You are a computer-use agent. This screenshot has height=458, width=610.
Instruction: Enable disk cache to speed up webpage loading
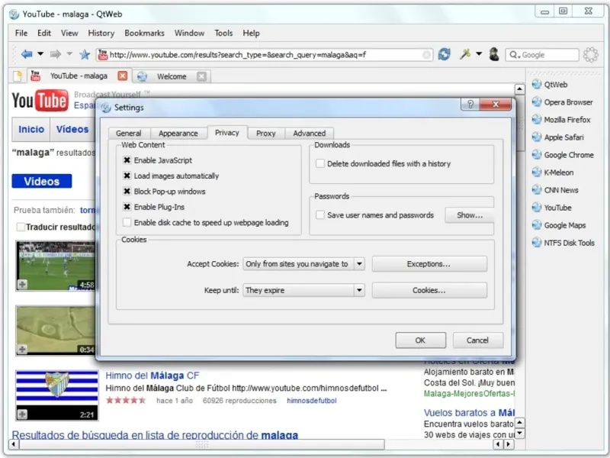click(127, 222)
